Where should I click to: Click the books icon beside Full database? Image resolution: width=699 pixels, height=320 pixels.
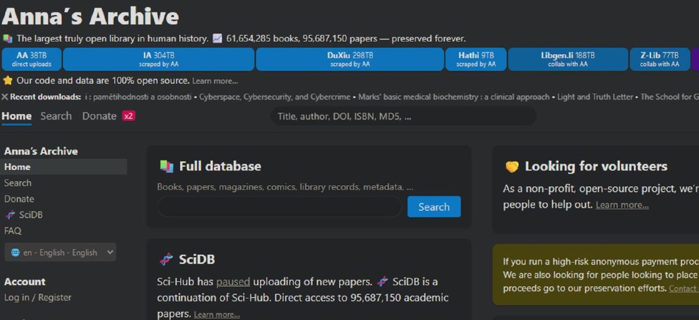[x=166, y=166]
